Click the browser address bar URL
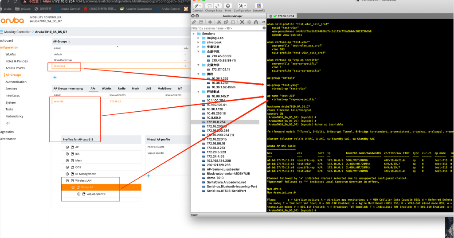Image resolution: width=454 pixels, height=238 pixels. (116, 1)
